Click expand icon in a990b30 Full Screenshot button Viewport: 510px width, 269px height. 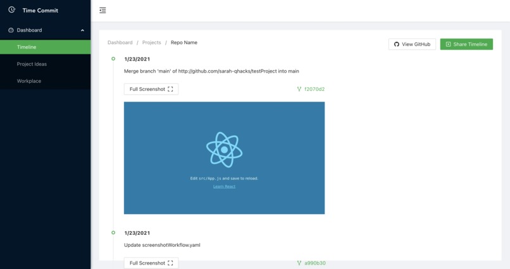[170, 263]
